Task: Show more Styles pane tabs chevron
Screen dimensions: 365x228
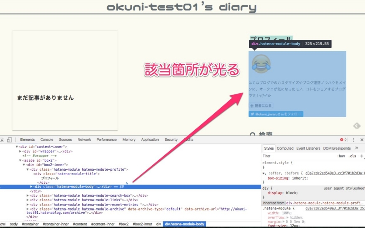Action: click(356, 148)
